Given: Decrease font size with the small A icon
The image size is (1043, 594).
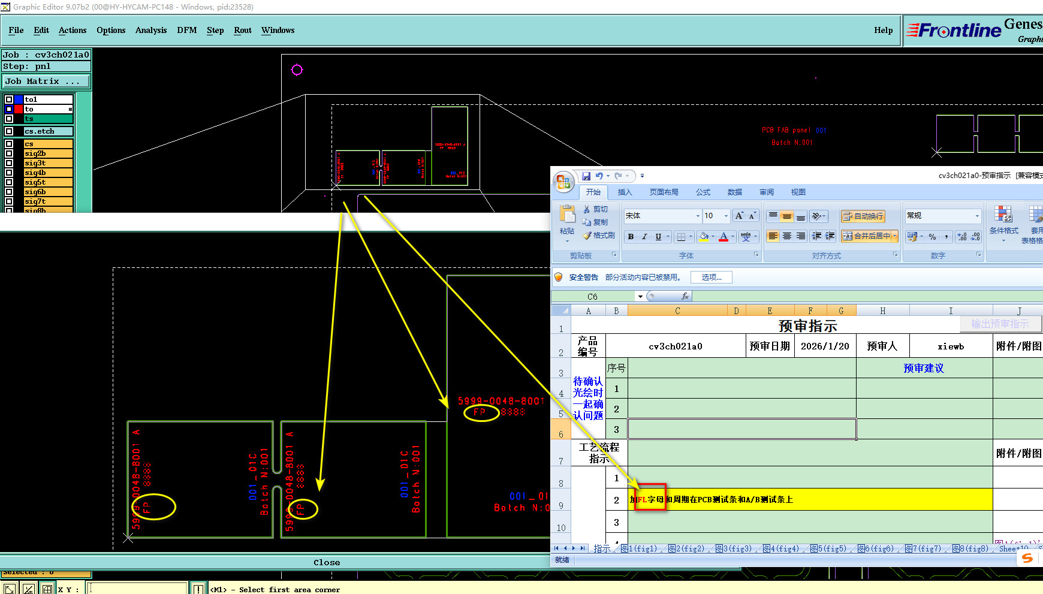Looking at the screenshot, I should tap(752, 216).
